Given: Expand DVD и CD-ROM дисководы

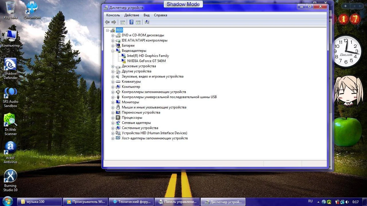Looking at the screenshot, I should (x=113, y=35).
